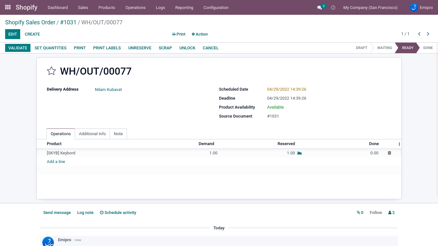Show followers list icon
This screenshot has width=438, height=246.
click(x=391, y=213)
